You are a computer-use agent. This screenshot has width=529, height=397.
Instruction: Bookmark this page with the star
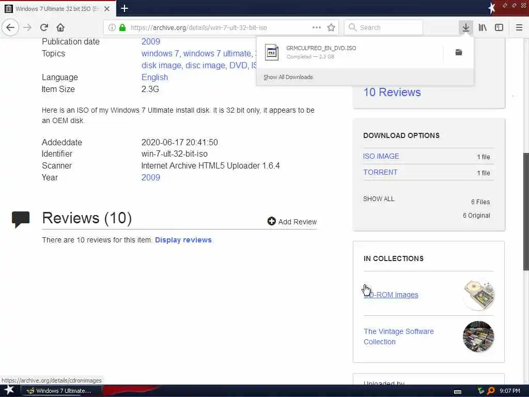point(331,27)
